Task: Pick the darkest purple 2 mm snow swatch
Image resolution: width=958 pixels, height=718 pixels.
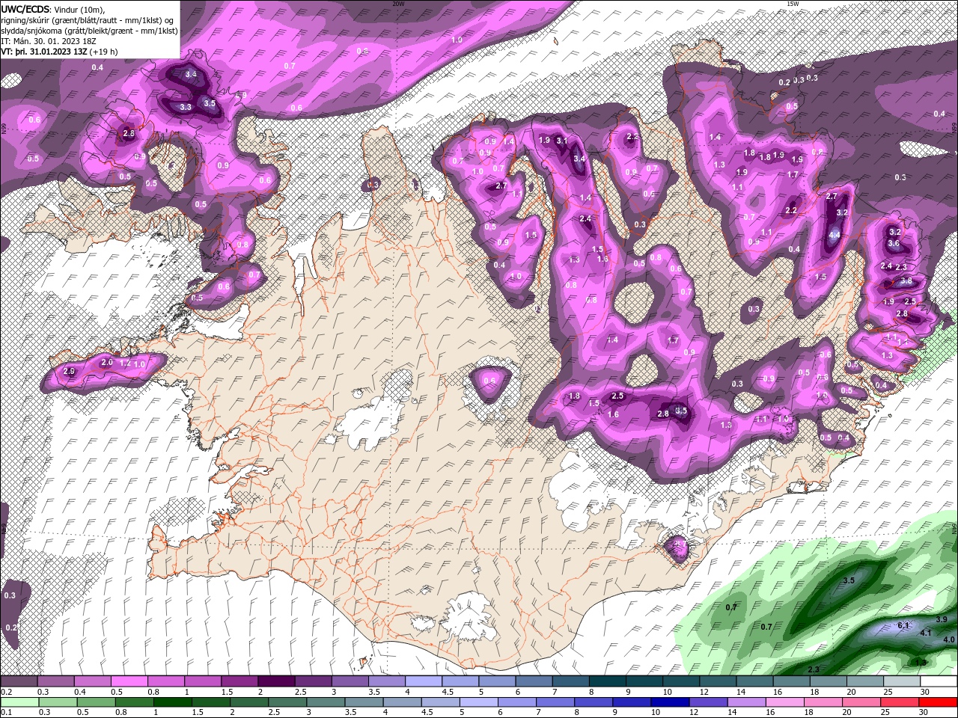Action: (x=275, y=681)
